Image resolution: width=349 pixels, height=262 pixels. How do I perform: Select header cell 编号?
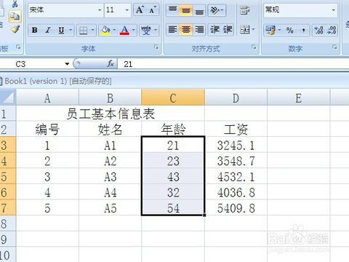point(47,130)
